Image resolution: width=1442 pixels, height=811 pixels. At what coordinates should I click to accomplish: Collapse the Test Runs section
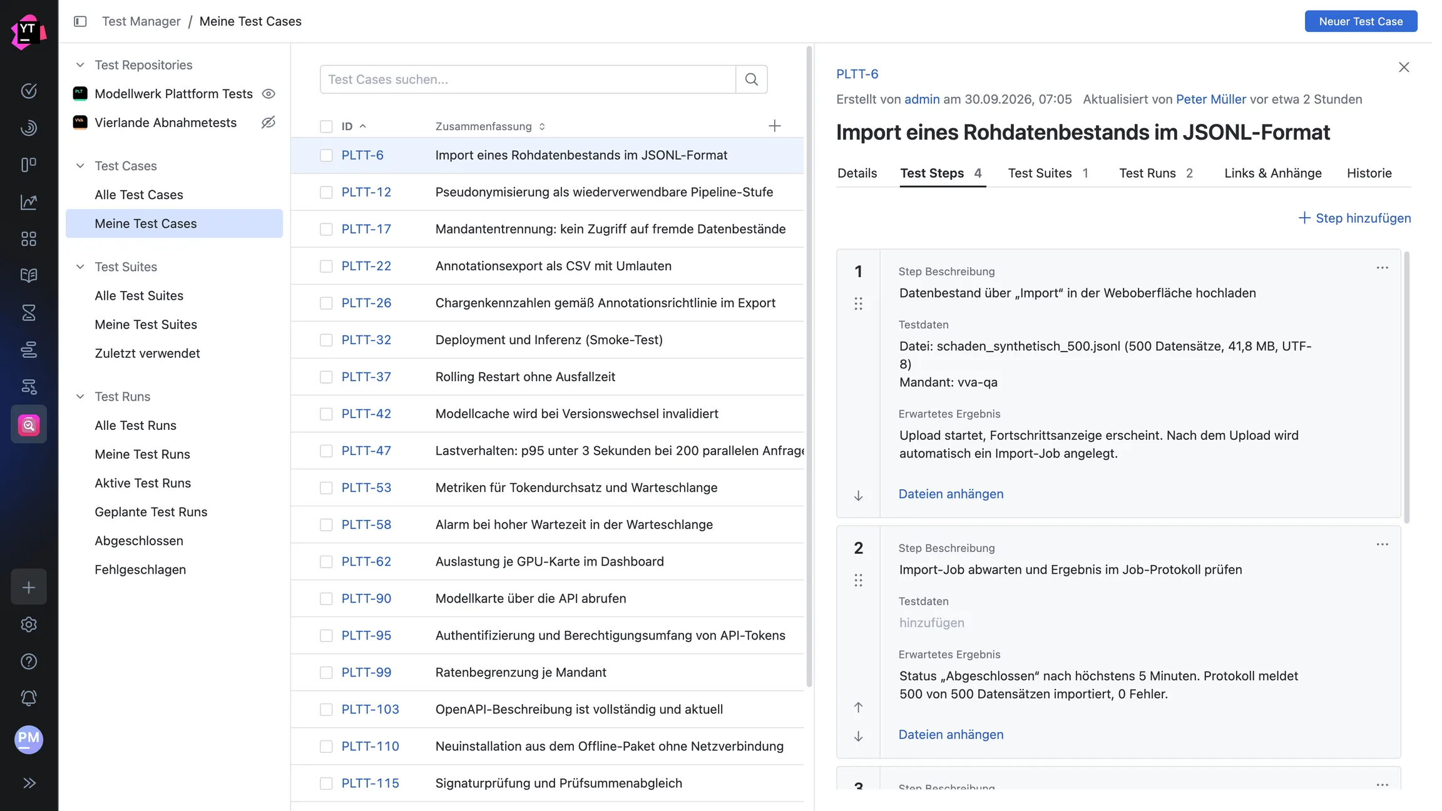80,396
